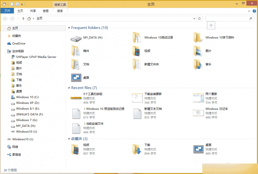Image resolution: width=258 pixels, height=174 pixels.
Task: Open the 文件 menu
Action: tap(7, 11)
